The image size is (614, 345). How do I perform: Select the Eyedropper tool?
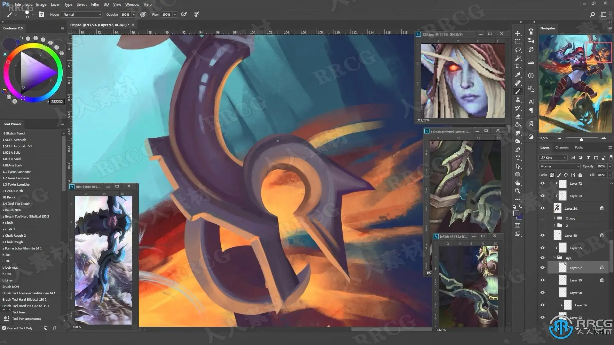tap(518, 75)
